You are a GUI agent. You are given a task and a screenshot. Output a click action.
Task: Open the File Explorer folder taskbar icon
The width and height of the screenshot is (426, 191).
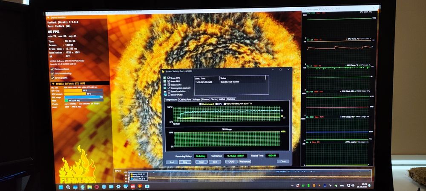click(89, 187)
